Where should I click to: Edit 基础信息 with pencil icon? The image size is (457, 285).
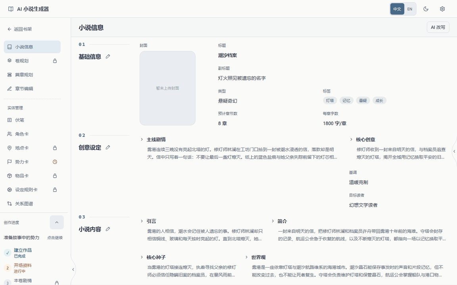pyautogui.click(x=108, y=57)
